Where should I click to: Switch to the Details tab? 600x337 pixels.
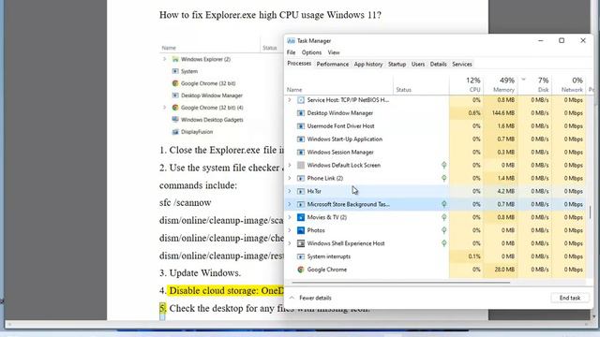[438, 65]
